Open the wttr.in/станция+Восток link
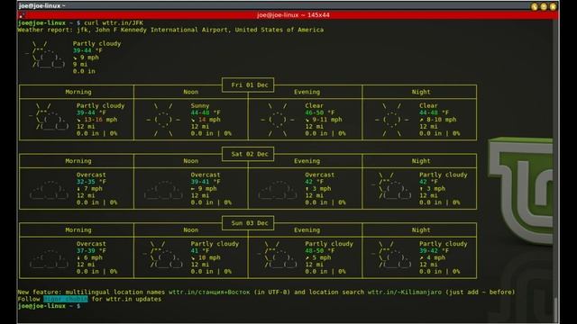The width and height of the screenshot is (577, 324). pos(209,292)
